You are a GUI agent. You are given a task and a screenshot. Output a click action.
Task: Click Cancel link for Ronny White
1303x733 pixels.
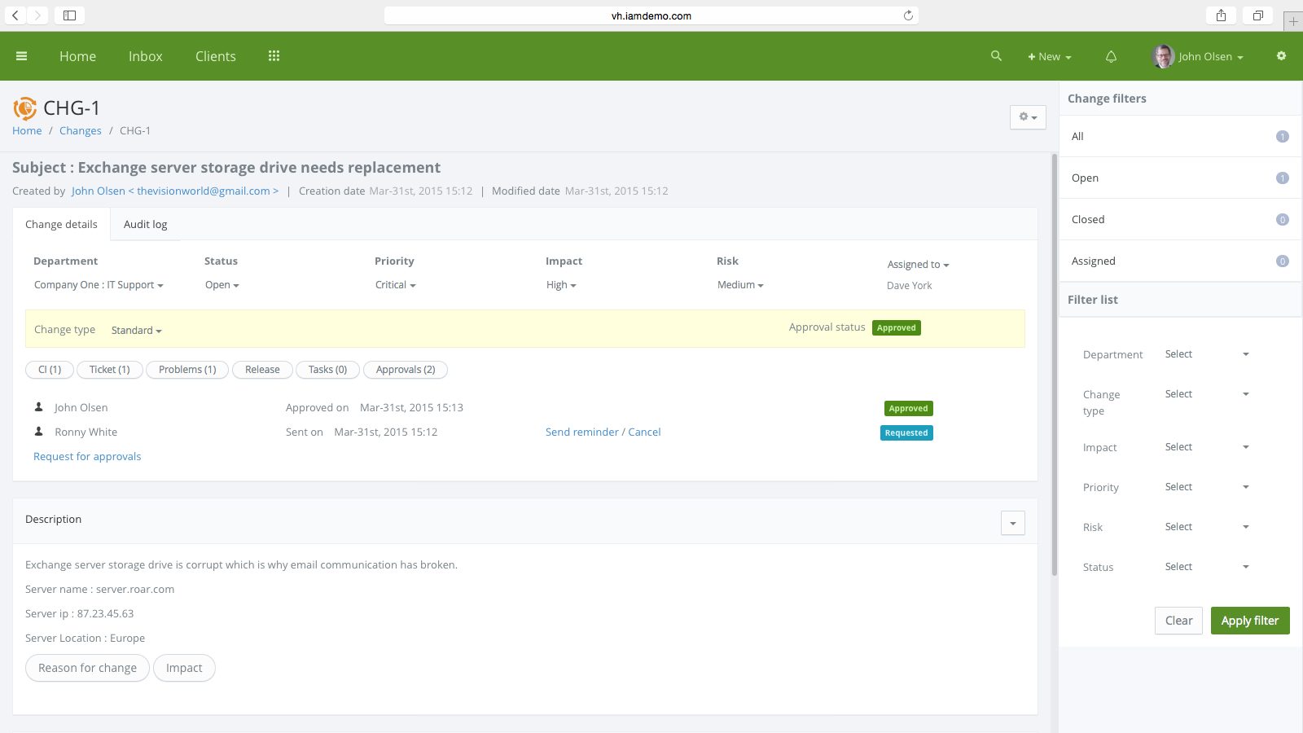click(x=644, y=432)
